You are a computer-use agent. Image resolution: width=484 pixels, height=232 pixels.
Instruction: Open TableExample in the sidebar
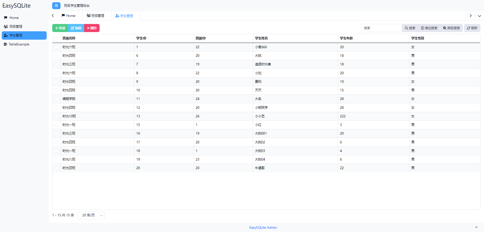[x=19, y=44]
